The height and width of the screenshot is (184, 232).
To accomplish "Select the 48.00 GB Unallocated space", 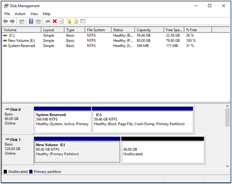I will pyautogui.click(x=163, y=150).
